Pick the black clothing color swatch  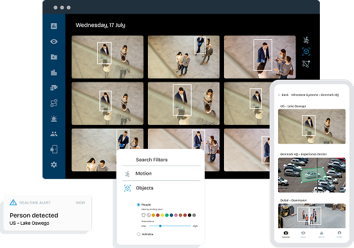[x=189, y=215]
